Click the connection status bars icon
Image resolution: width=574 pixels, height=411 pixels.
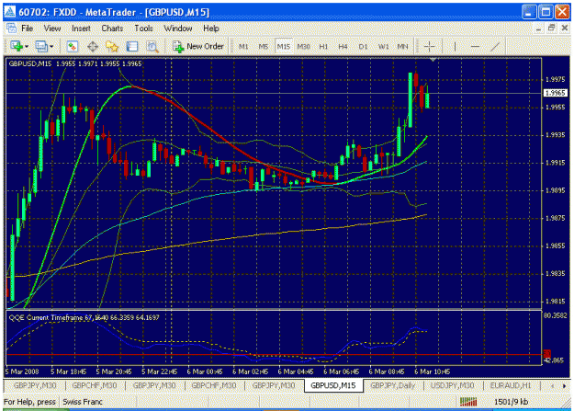(468, 402)
